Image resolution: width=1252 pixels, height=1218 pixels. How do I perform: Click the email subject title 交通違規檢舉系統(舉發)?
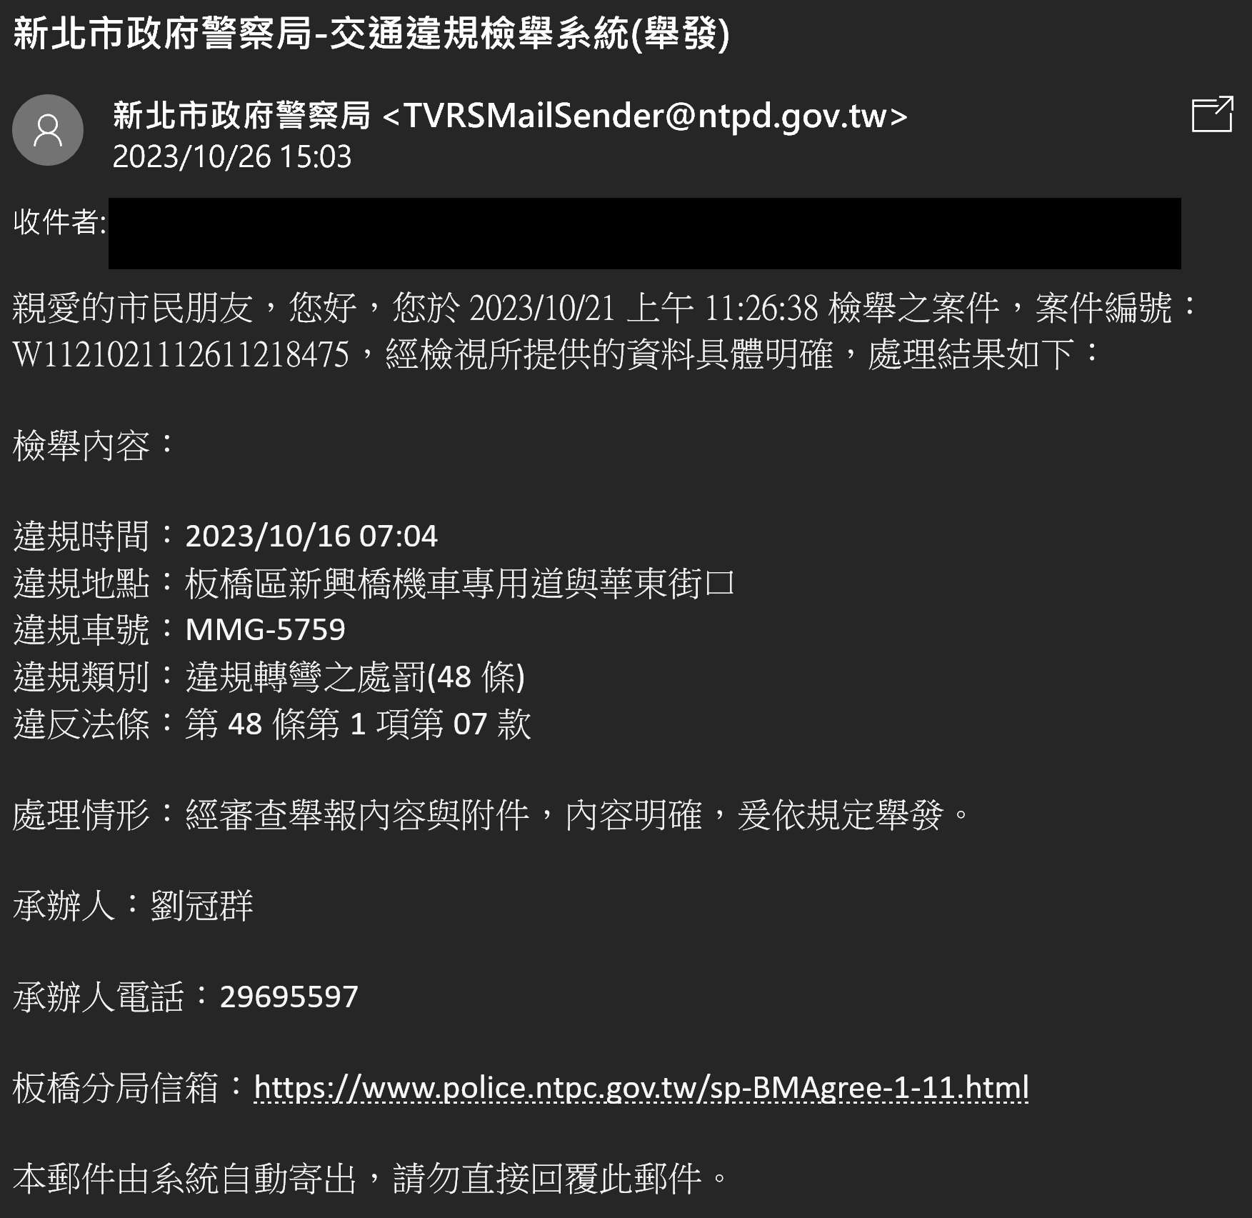click(529, 34)
